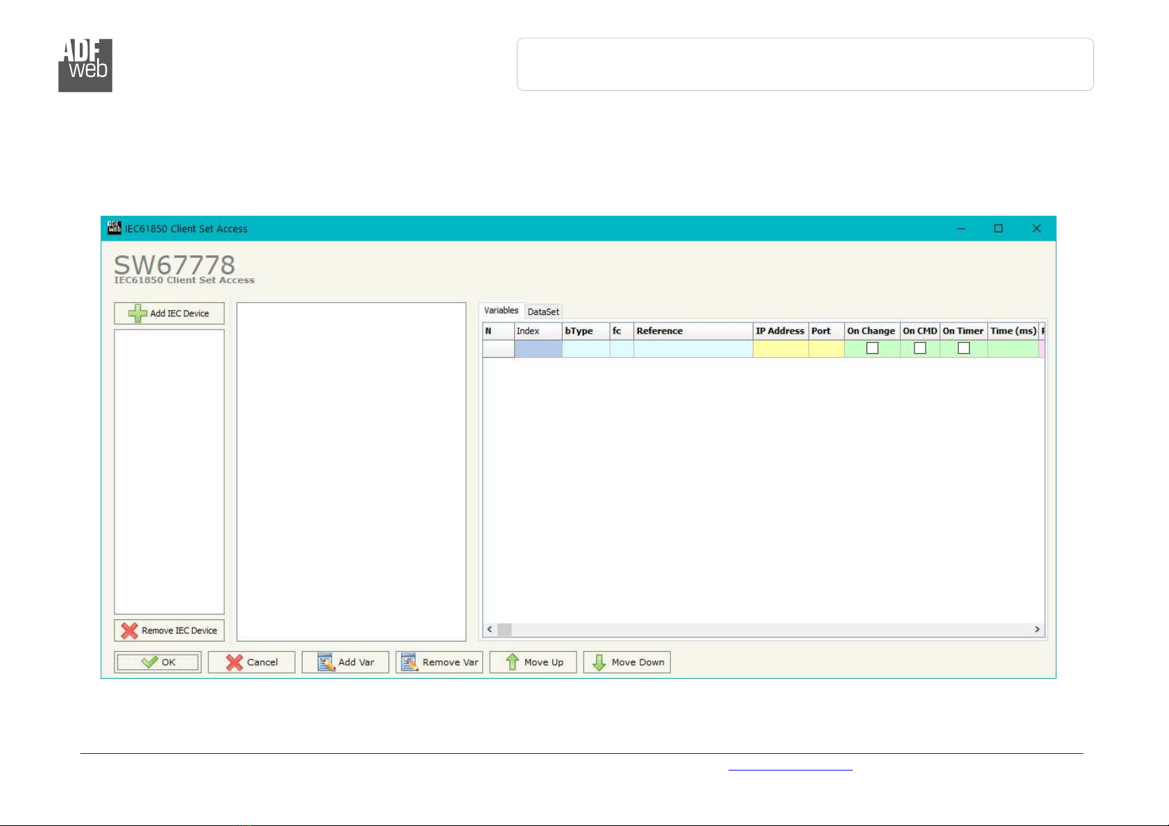Click the Add IEC Device button
The height and width of the screenshot is (826, 1169).
click(x=169, y=313)
